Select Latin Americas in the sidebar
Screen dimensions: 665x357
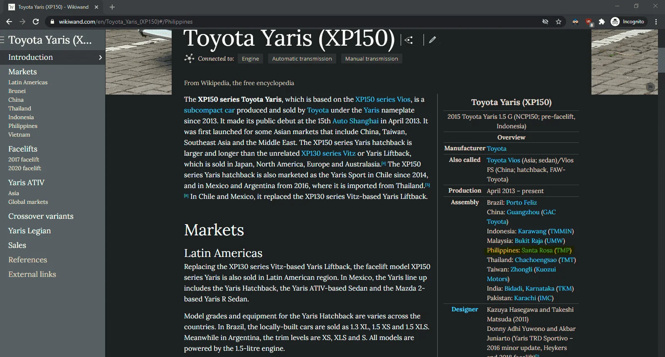[x=28, y=83]
